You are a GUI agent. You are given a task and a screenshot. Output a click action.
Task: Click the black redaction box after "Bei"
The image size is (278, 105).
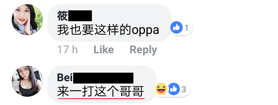(x=103, y=78)
